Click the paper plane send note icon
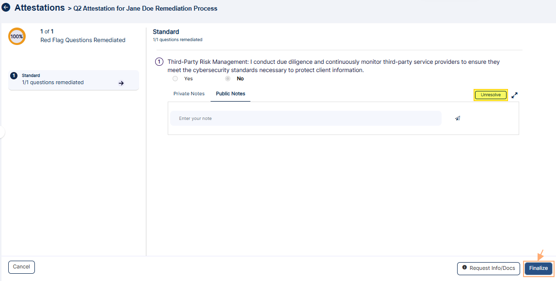 click(x=458, y=118)
